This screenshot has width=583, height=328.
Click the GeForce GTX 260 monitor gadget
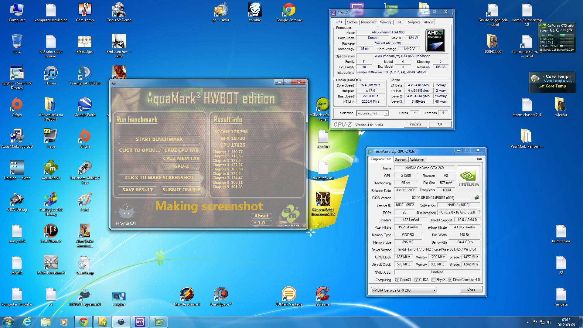coord(557,37)
